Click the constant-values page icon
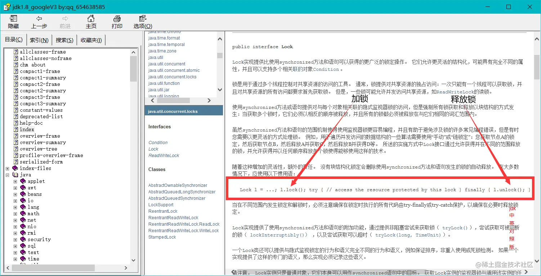This screenshot has height=276, width=541. point(16,110)
